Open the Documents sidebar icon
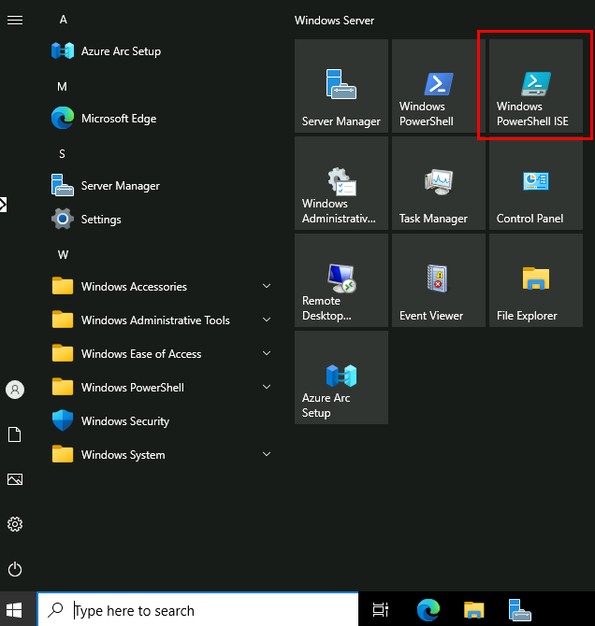 [15, 434]
